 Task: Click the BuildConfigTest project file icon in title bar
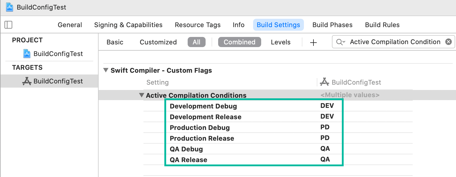pos(10,7)
